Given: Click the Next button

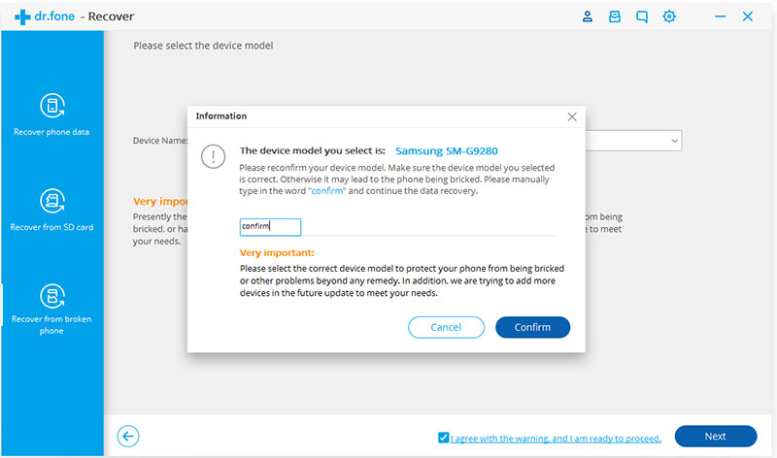Looking at the screenshot, I should click(x=715, y=437).
